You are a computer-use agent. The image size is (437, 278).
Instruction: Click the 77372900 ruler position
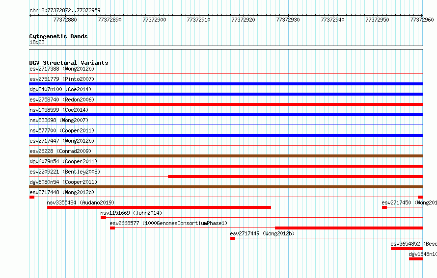(154, 20)
